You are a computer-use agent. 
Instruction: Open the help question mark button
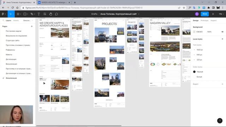point(220,121)
